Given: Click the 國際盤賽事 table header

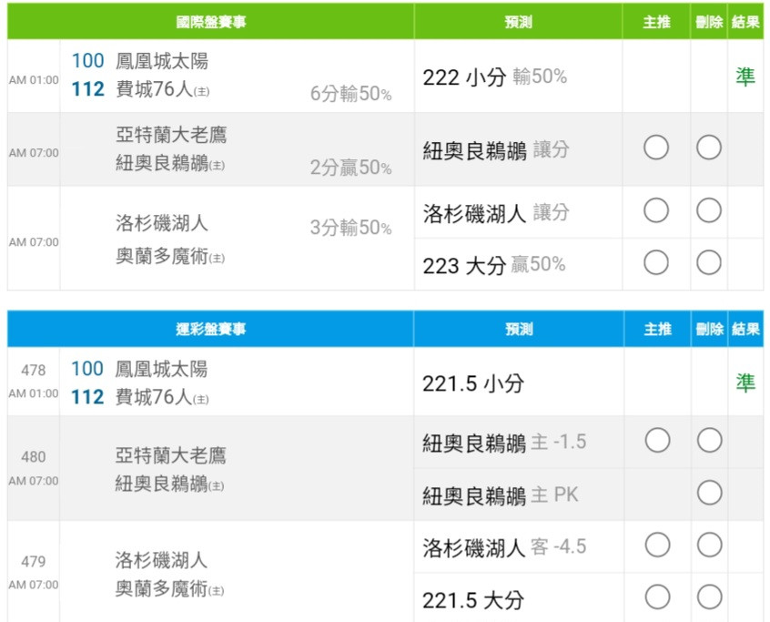Looking at the screenshot, I should (x=210, y=22).
